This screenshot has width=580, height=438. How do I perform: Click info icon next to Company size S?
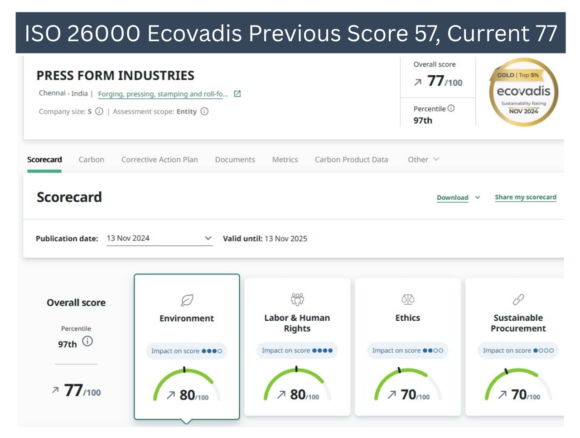point(99,111)
